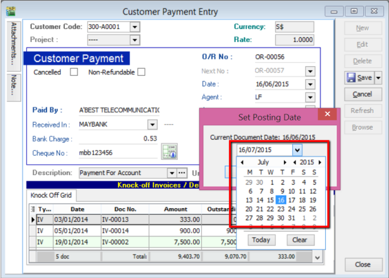Image resolution: width=389 pixels, height=278 pixels.
Task: Click the Save button disk icon
Action: click(352, 78)
